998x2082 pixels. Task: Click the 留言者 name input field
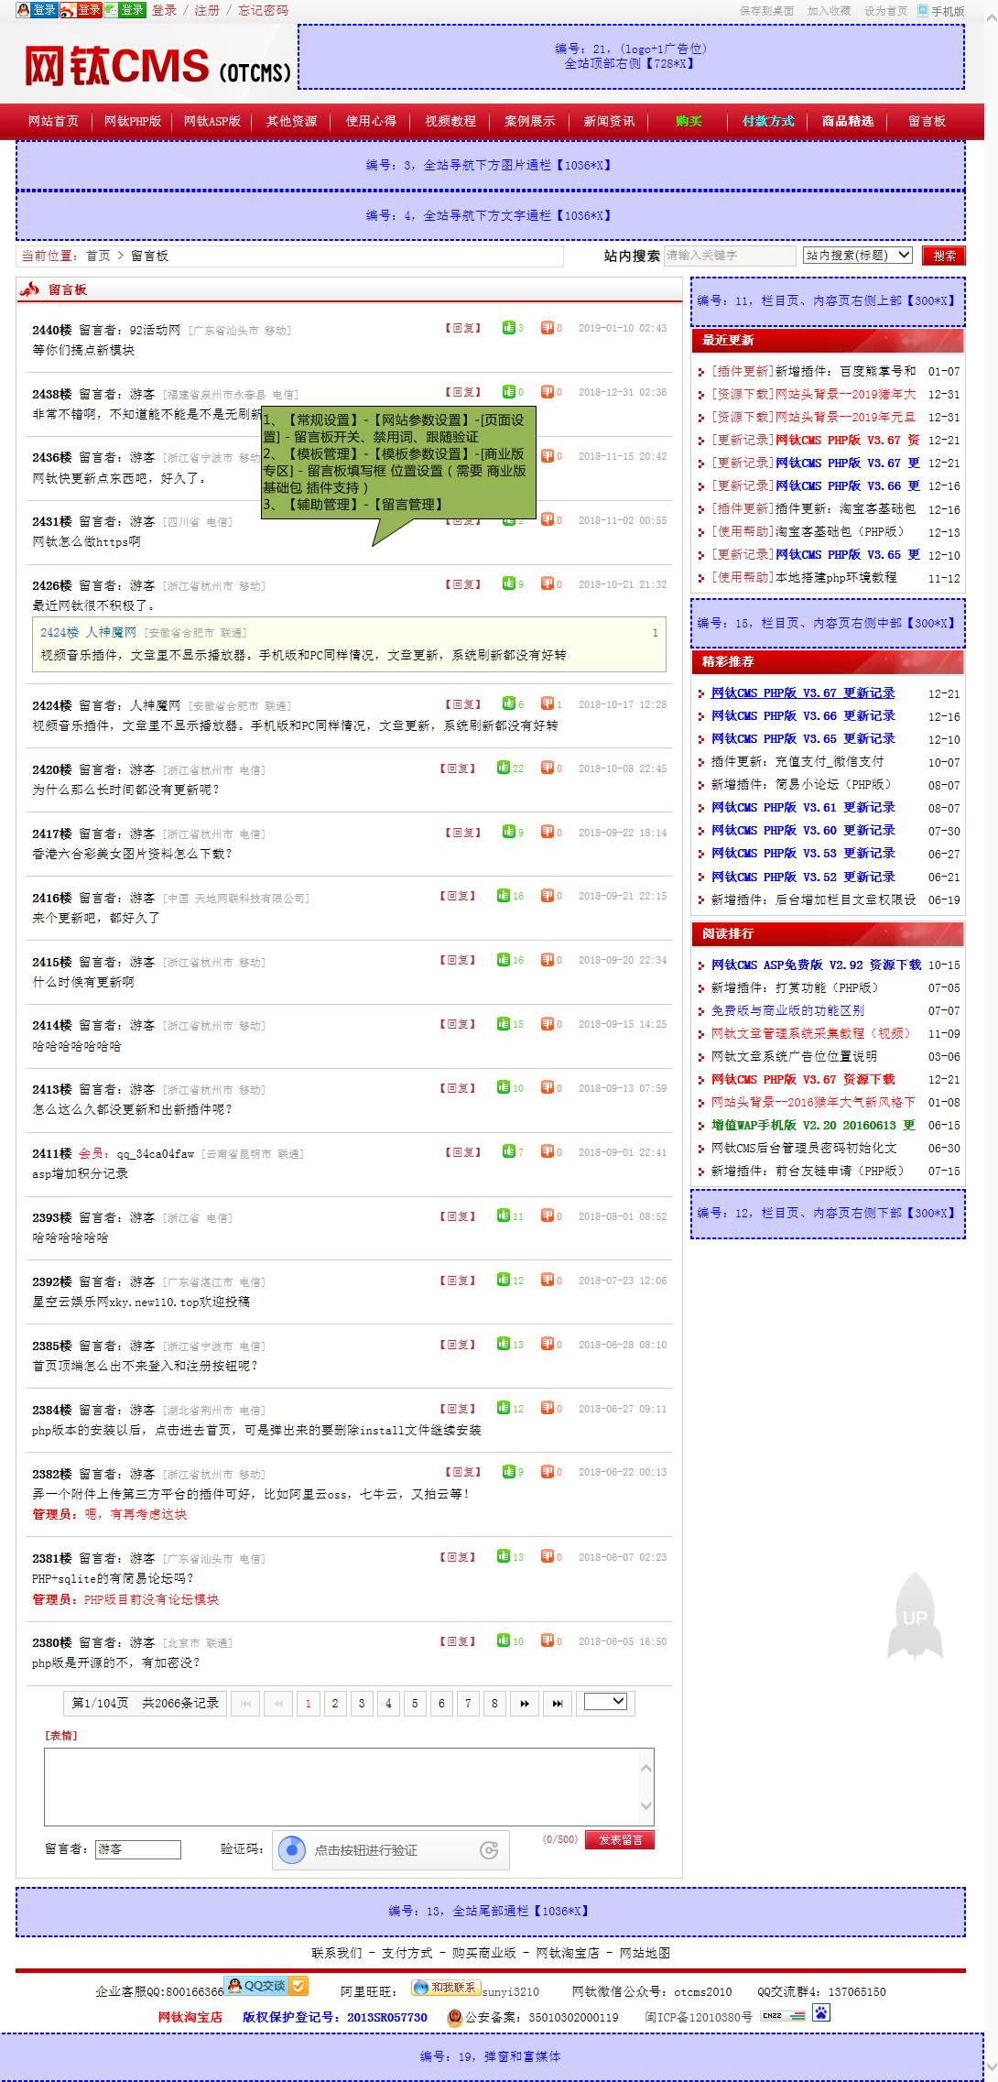pos(138,1849)
